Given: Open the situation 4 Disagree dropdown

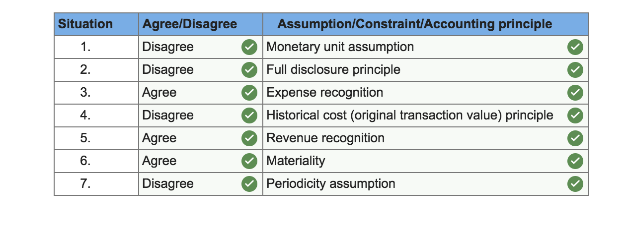Looking at the screenshot, I should [189, 116].
